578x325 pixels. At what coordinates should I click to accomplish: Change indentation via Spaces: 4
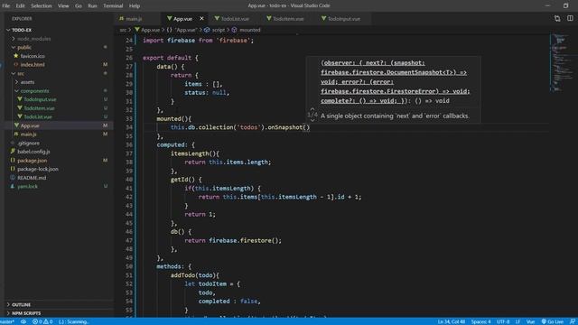pos(480,321)
